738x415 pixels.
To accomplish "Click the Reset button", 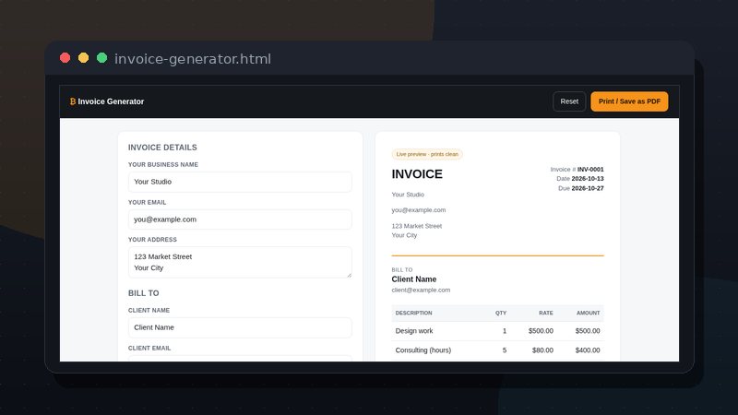I will pos(569,101).
